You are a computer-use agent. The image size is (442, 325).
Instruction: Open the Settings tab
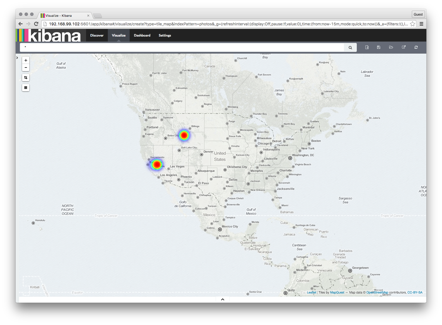pyautogui.click(x=165, y=35)
